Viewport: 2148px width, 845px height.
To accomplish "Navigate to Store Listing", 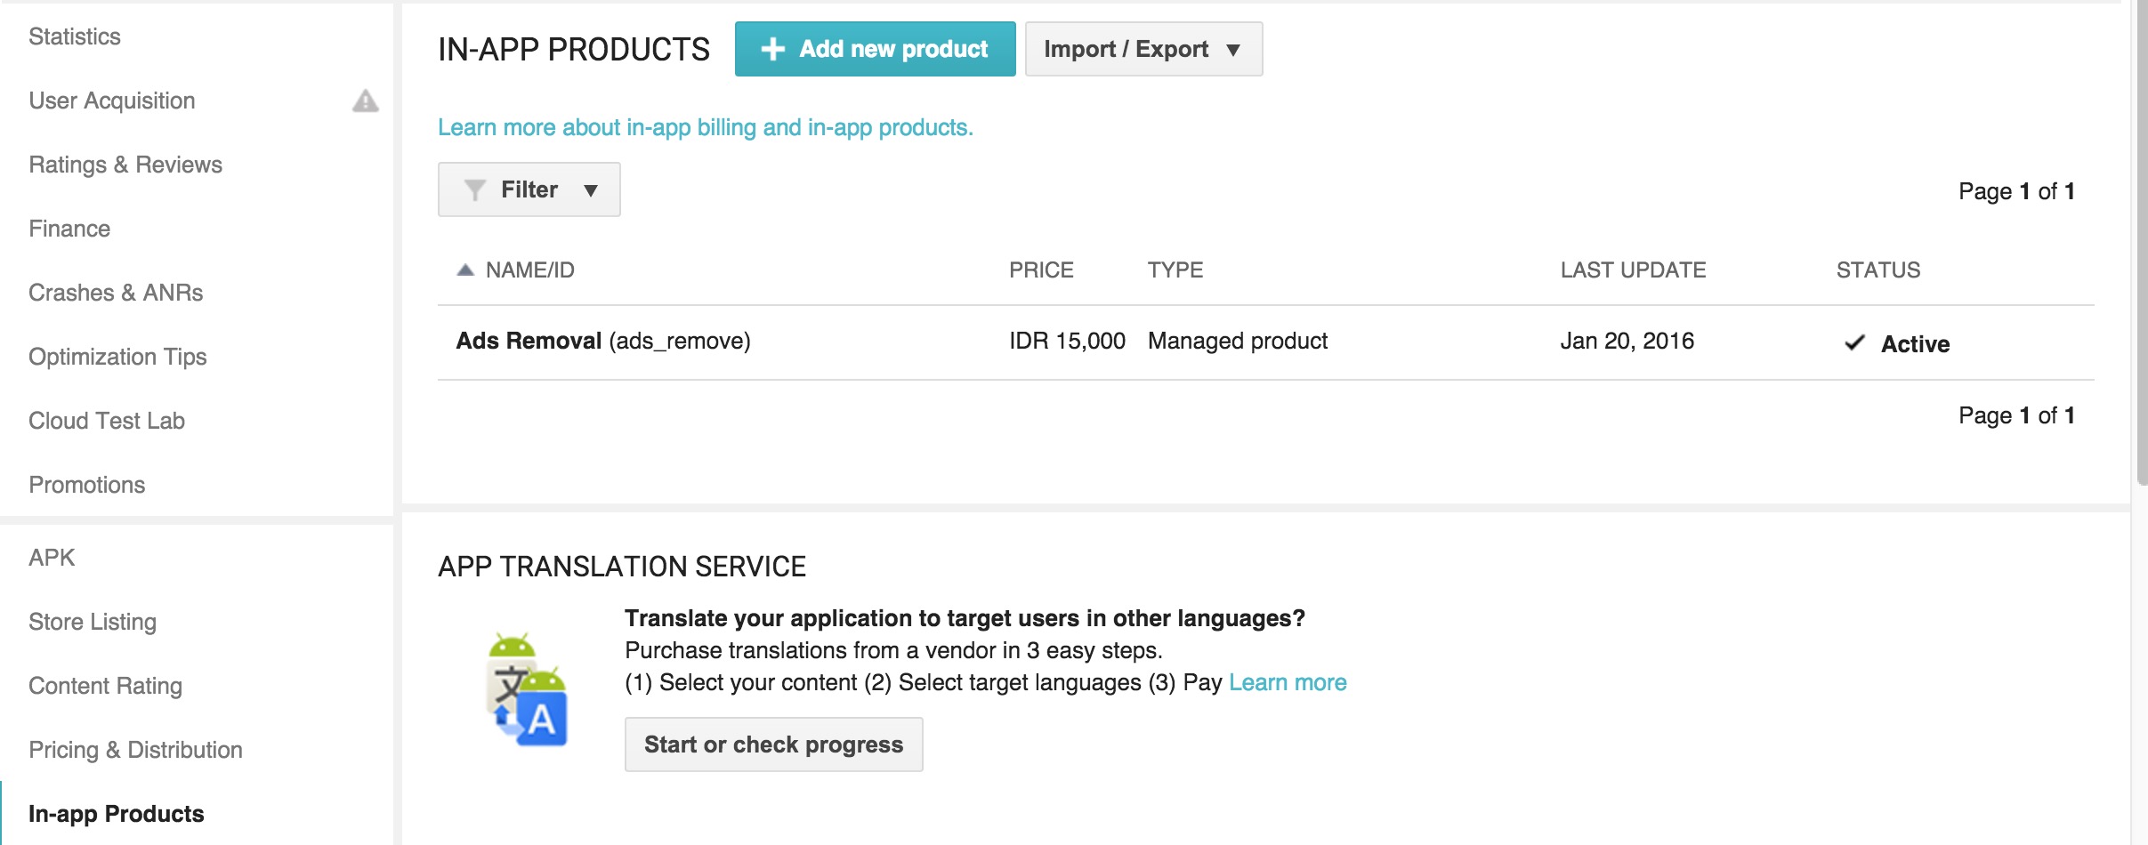I will click(93, 623).
